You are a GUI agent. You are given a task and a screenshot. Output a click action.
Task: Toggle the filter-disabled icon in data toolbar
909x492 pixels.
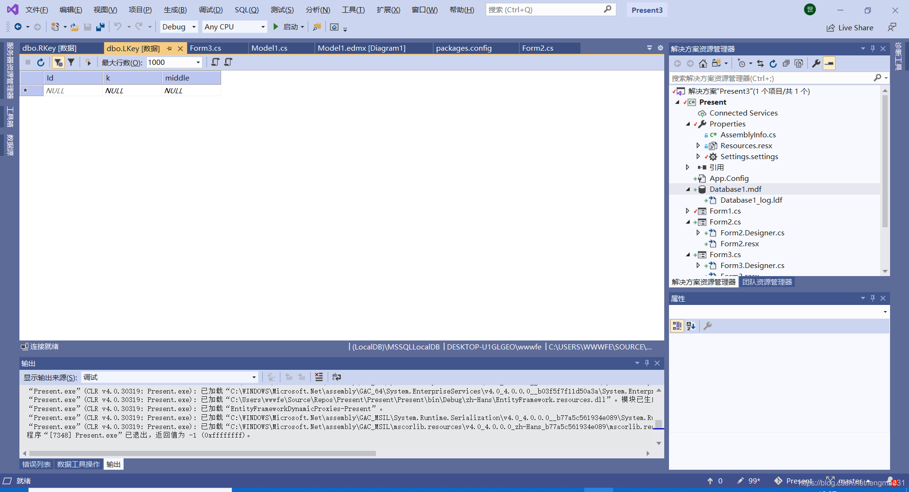click(x=58, y=62)
